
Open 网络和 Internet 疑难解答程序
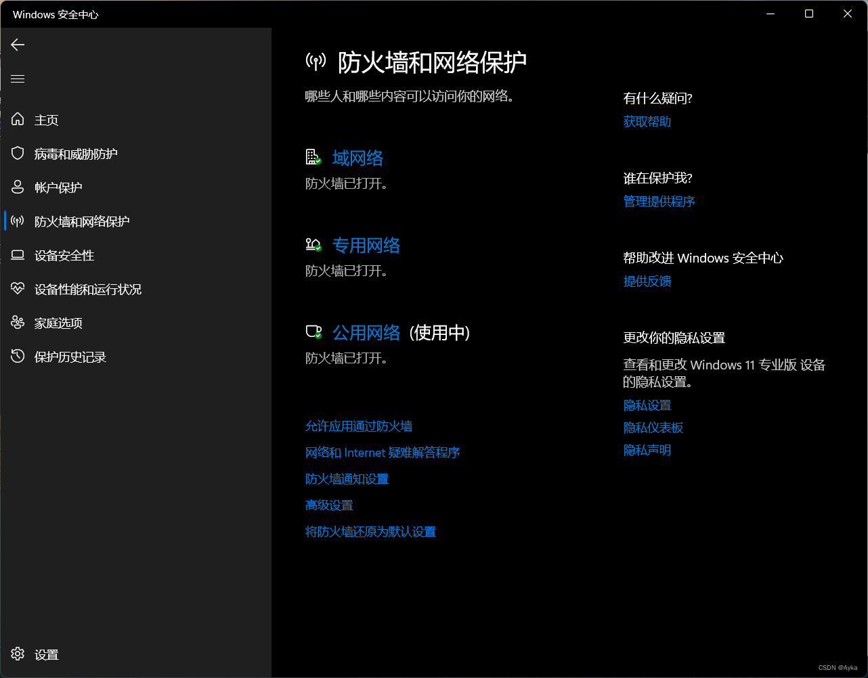pos(383,453)
